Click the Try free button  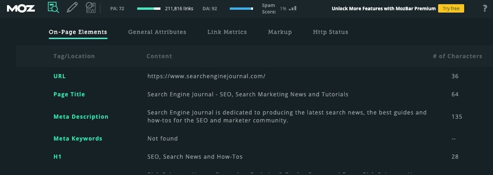coord(451,8)
